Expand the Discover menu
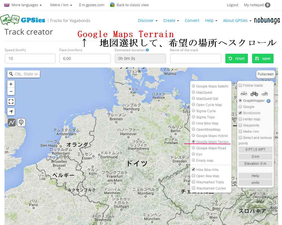Viewport: 282px width, 225px height. click(148, 21)
